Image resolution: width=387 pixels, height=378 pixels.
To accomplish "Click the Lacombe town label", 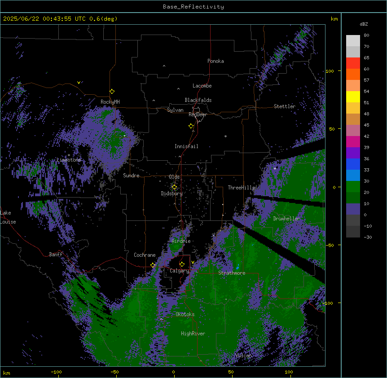I will click(x=202, y=86).
